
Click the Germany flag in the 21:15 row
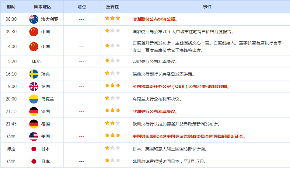[x=34, y=111]
